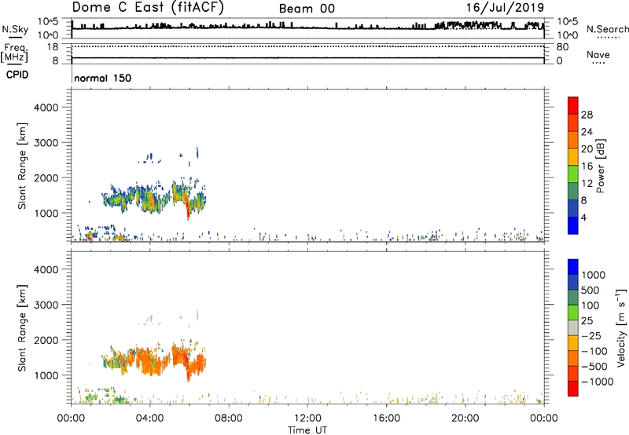The image size is (629, 435).
Task: Click the '1000' tick on Velocity colorbar
Action: [593, 275]
